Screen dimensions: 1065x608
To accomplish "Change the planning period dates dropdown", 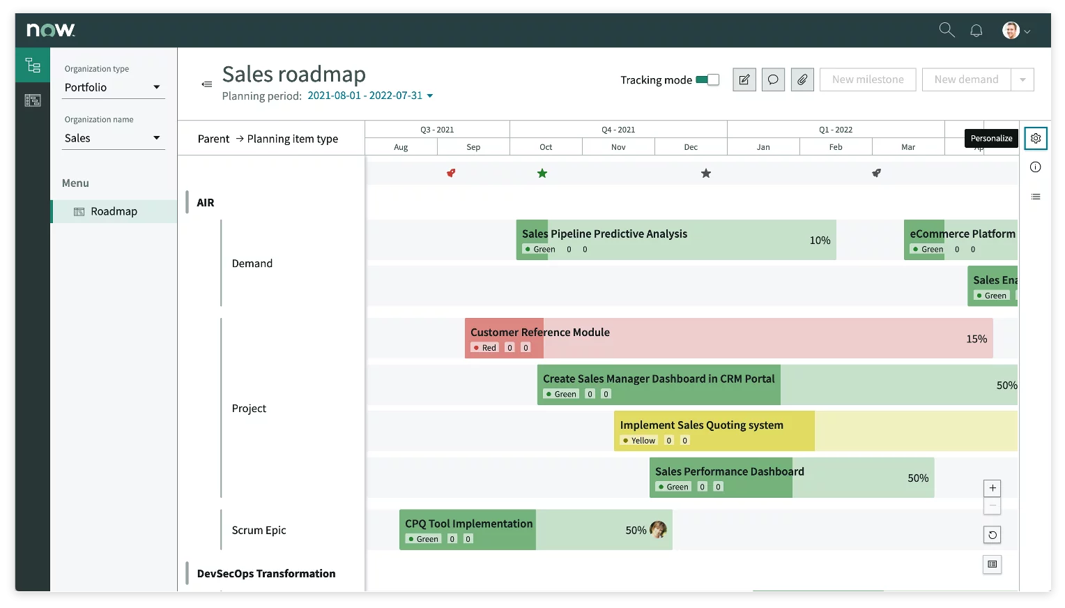I will [370, 96].
